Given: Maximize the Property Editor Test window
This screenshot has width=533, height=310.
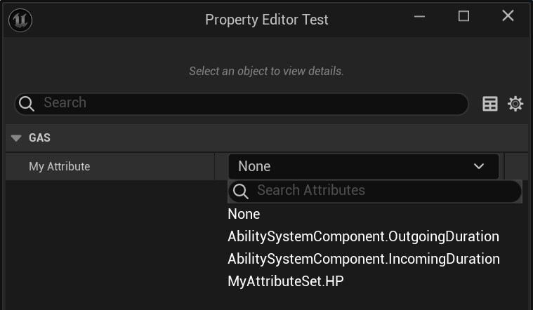Looking at the screenshot, I should [463, 16].
